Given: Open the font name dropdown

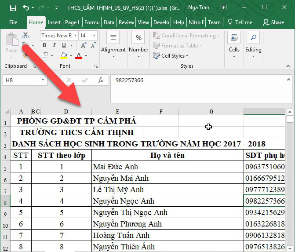Looking at the screenshot, I should (x=75, y=35).
